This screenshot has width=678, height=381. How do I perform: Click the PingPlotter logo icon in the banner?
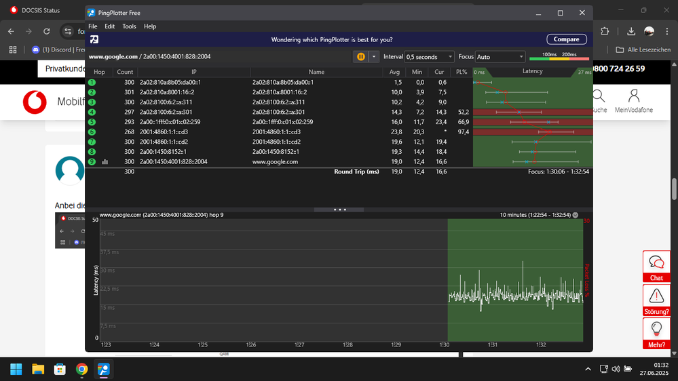(94, 39)
